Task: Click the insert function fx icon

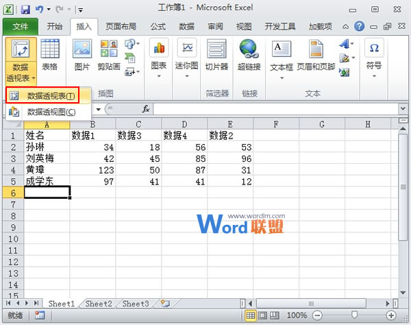Action: coord(146,109)
